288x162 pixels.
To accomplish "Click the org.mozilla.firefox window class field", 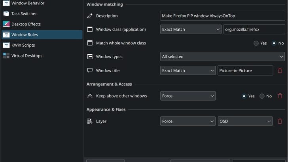I will [x=254, y=29].
